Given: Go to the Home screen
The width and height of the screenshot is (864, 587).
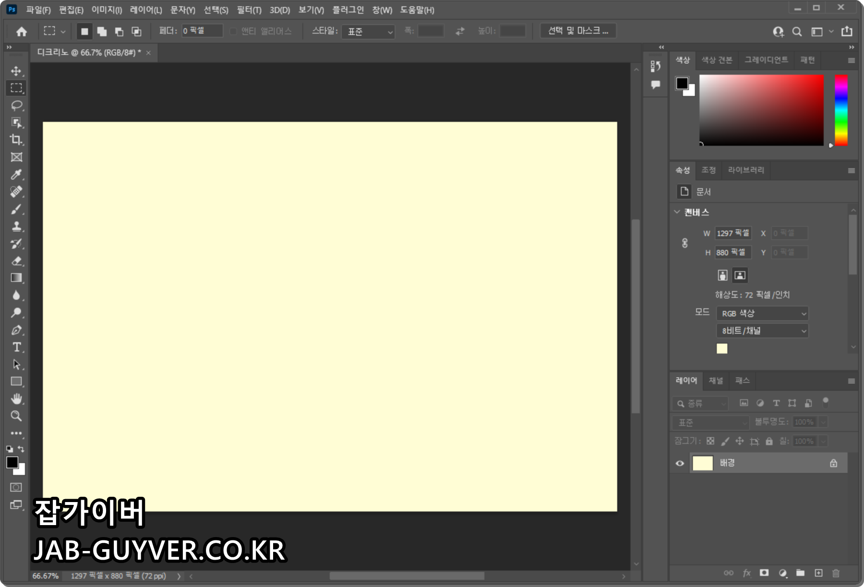Looking at the screenshot, I should (22, 32).
